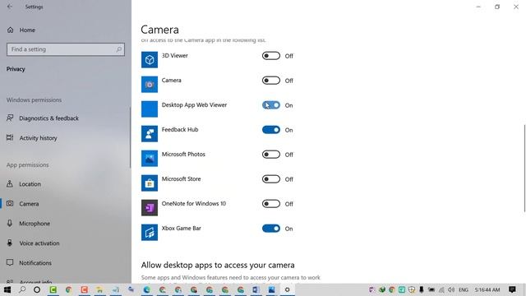526x296 pixels.
Task: Switch to Word in the taskbar
Action: 256,289
